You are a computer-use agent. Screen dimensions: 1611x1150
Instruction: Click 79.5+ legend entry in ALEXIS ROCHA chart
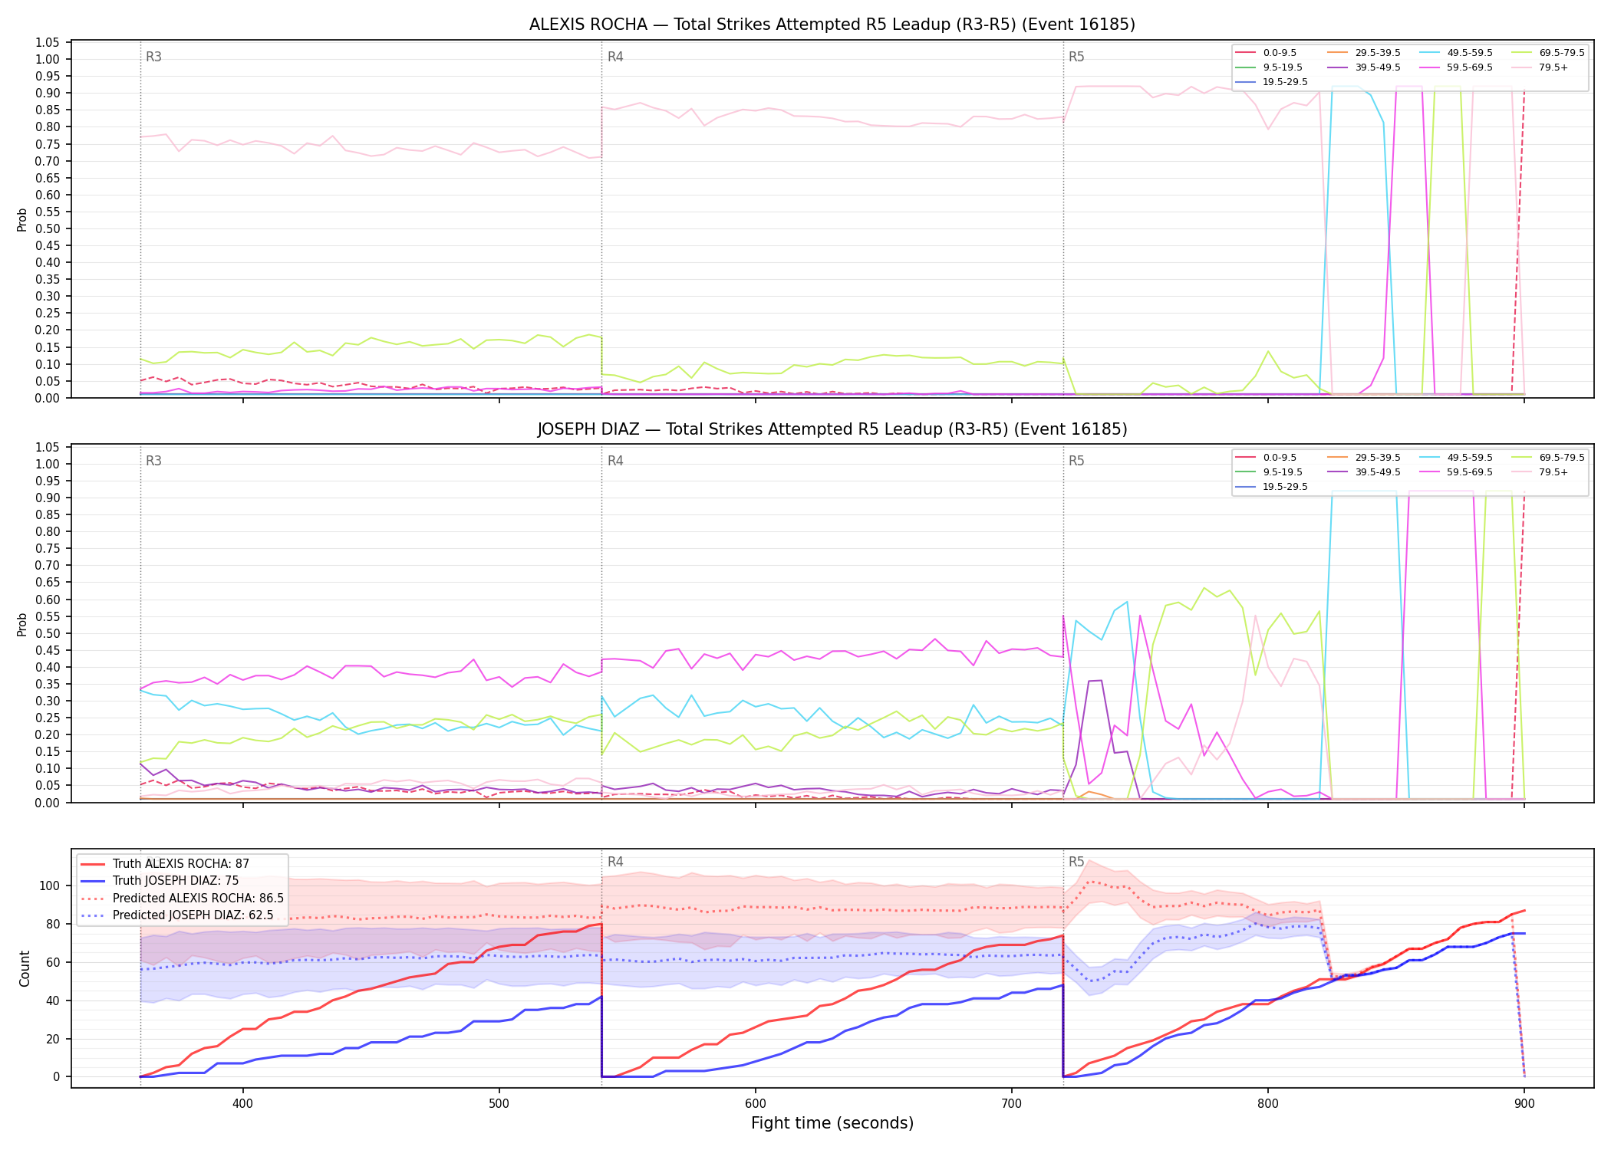tap(1540, 67)
